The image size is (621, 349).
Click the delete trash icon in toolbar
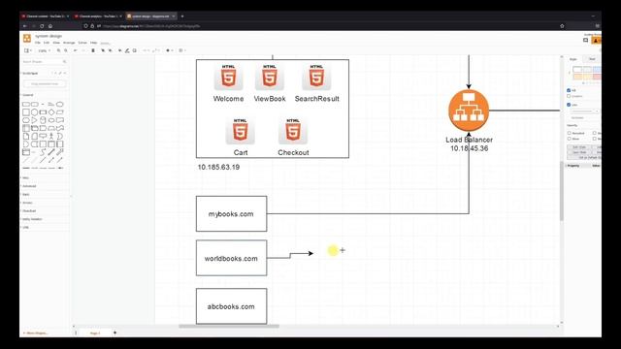(x=93, y=50)
